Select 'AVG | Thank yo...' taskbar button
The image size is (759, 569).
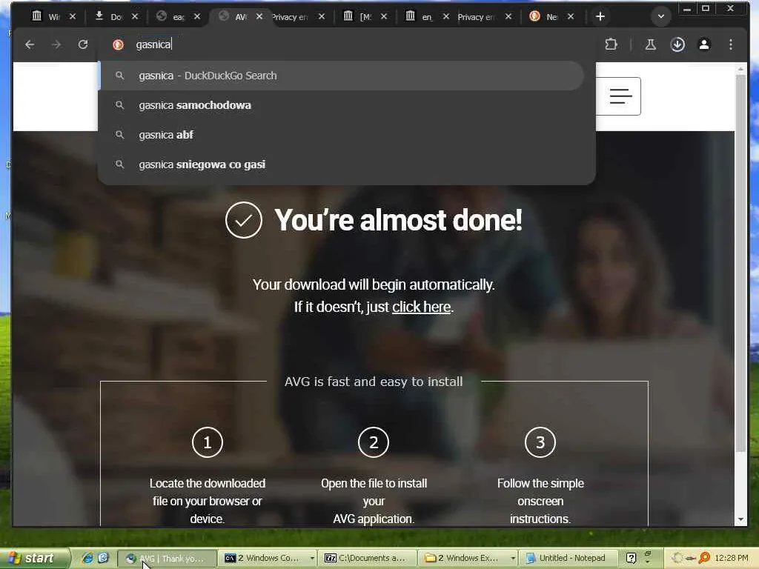point(167,559)
